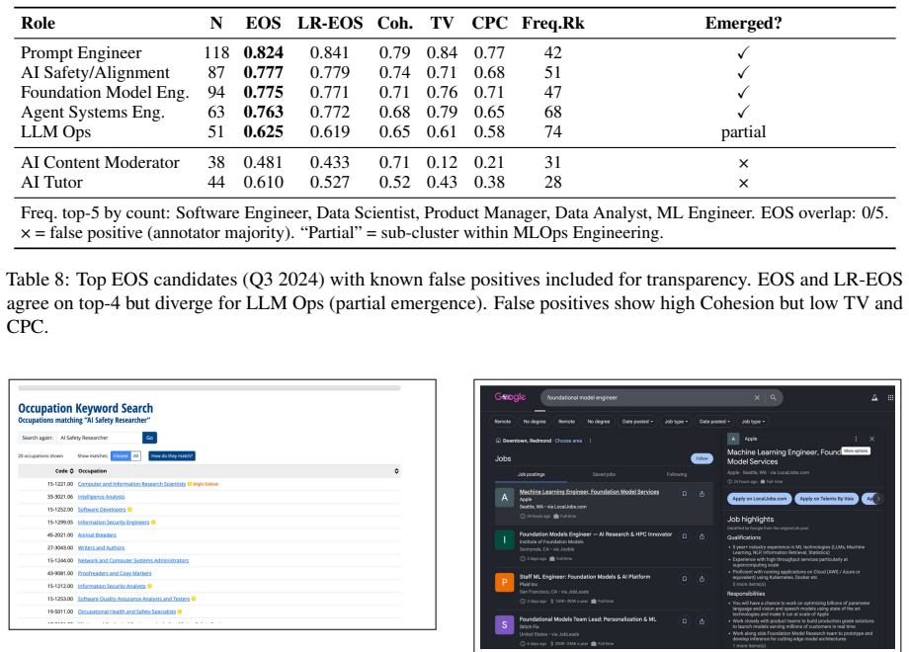
Task: Bookmark the Staff ML Engineer Plaid job
Action: 685,578
